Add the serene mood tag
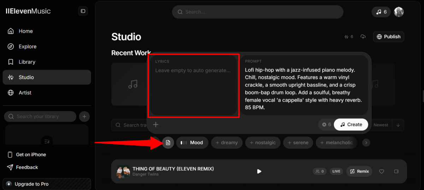The image size is (424, 190). [x=298, y=143]
